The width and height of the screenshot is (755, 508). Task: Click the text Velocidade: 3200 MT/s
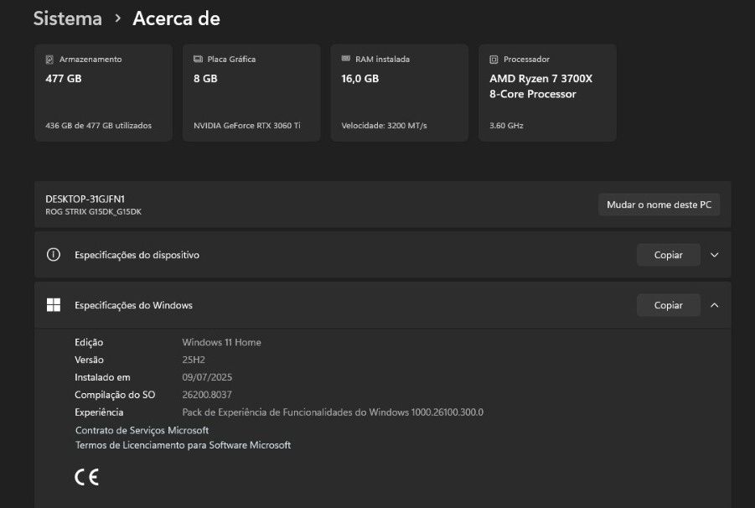385,125
